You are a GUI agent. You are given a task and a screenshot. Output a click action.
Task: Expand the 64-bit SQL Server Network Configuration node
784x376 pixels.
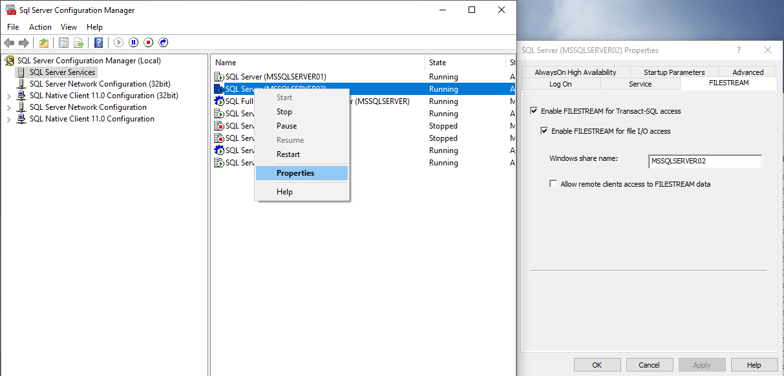[8, 107]
